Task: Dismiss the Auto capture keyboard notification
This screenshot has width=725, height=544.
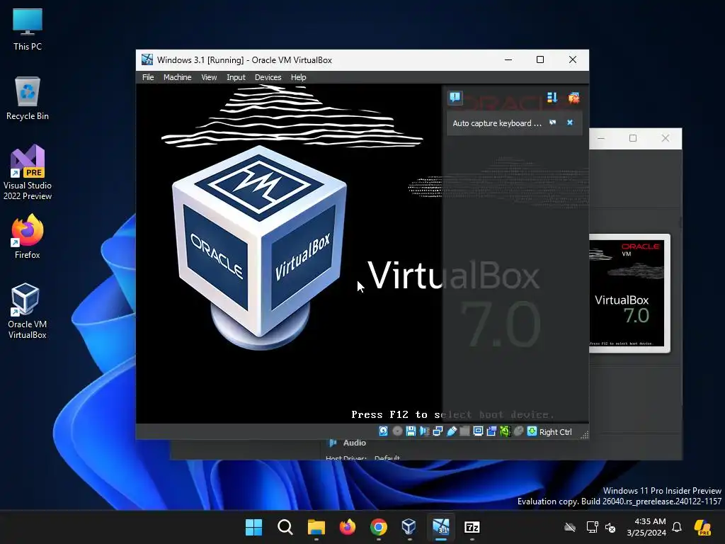Action: click(570, 123)
